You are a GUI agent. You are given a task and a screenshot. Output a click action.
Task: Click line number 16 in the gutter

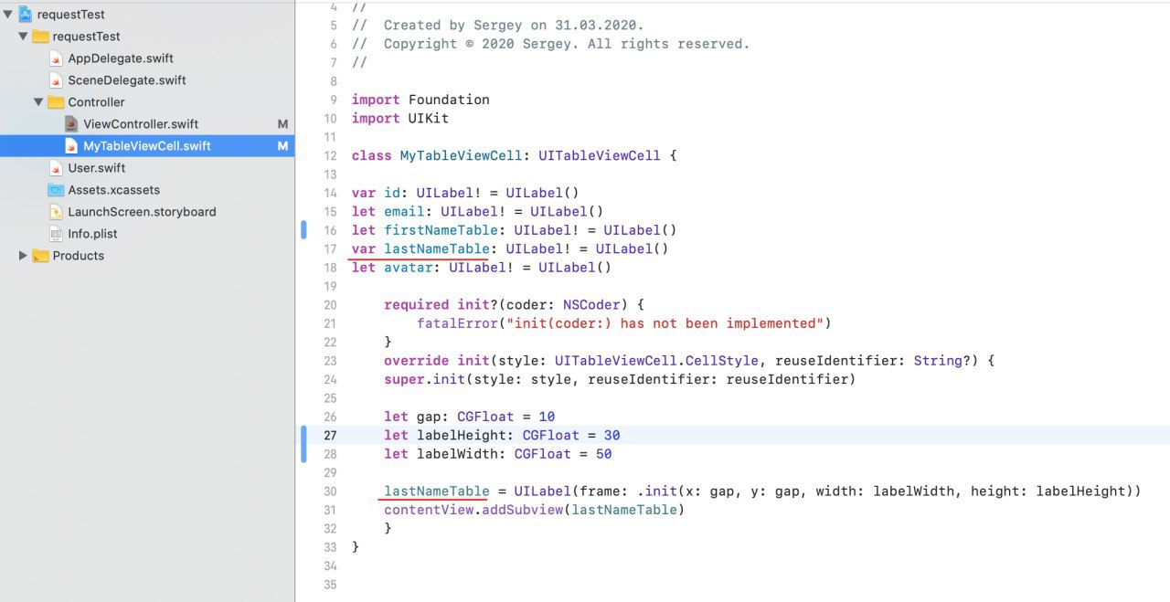(330, 230)
